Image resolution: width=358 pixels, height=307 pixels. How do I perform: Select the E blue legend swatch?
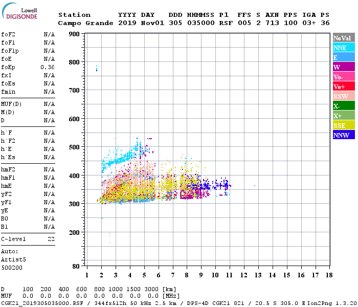344,57
